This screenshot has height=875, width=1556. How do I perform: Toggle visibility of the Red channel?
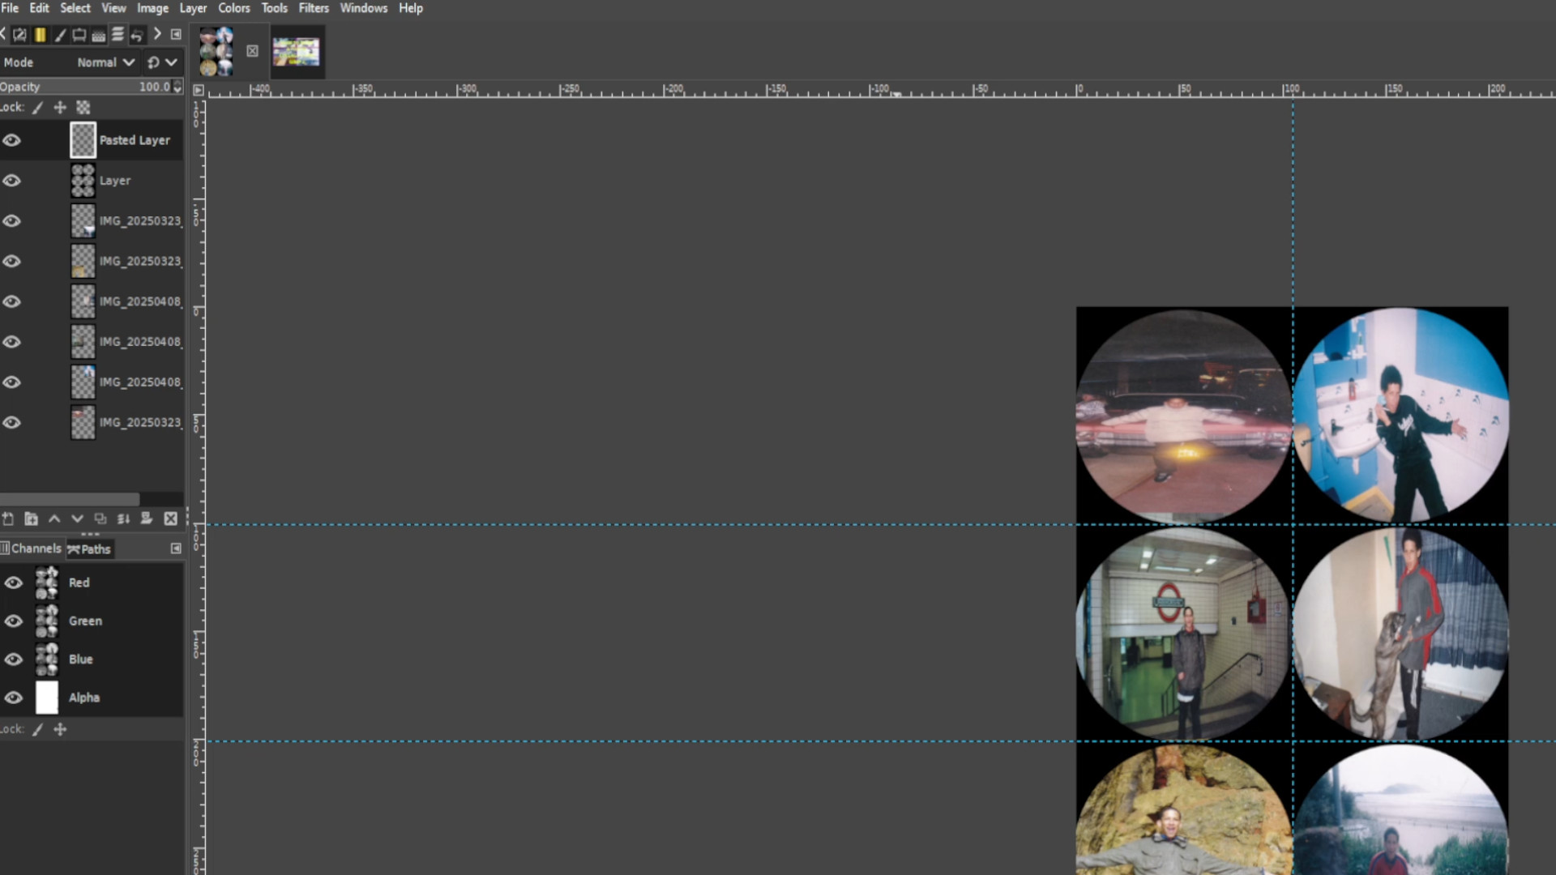[x=13, y=583]
